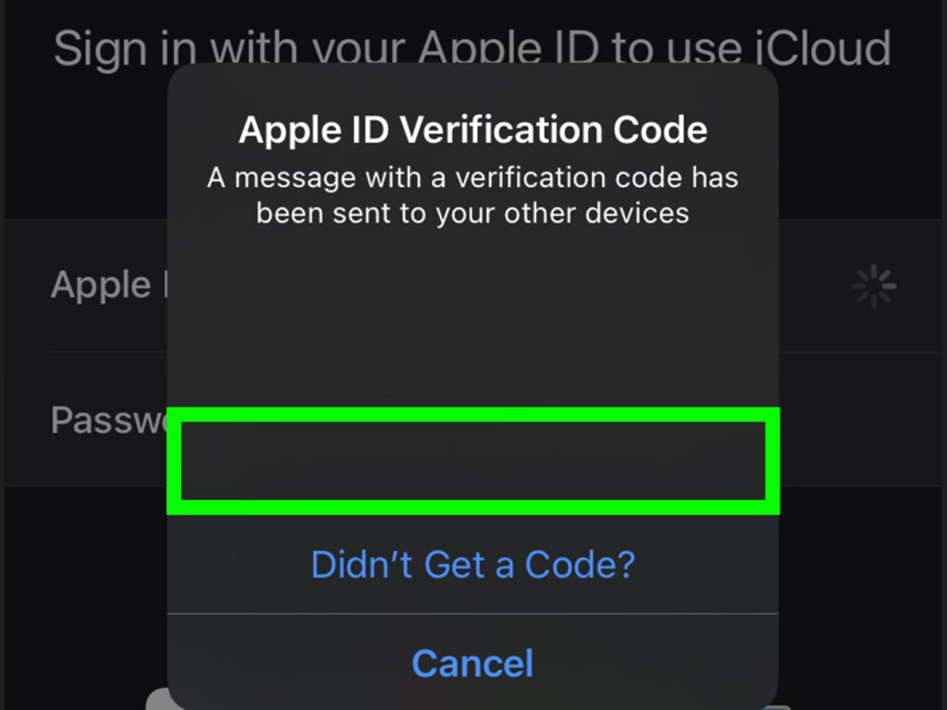Screen dimensions: 947x710
Task: Select the Apple ID field label
Action: pos(102,285)
